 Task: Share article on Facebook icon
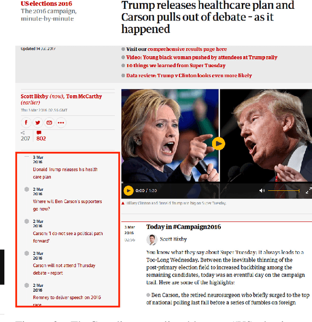[x=26, y=122]
